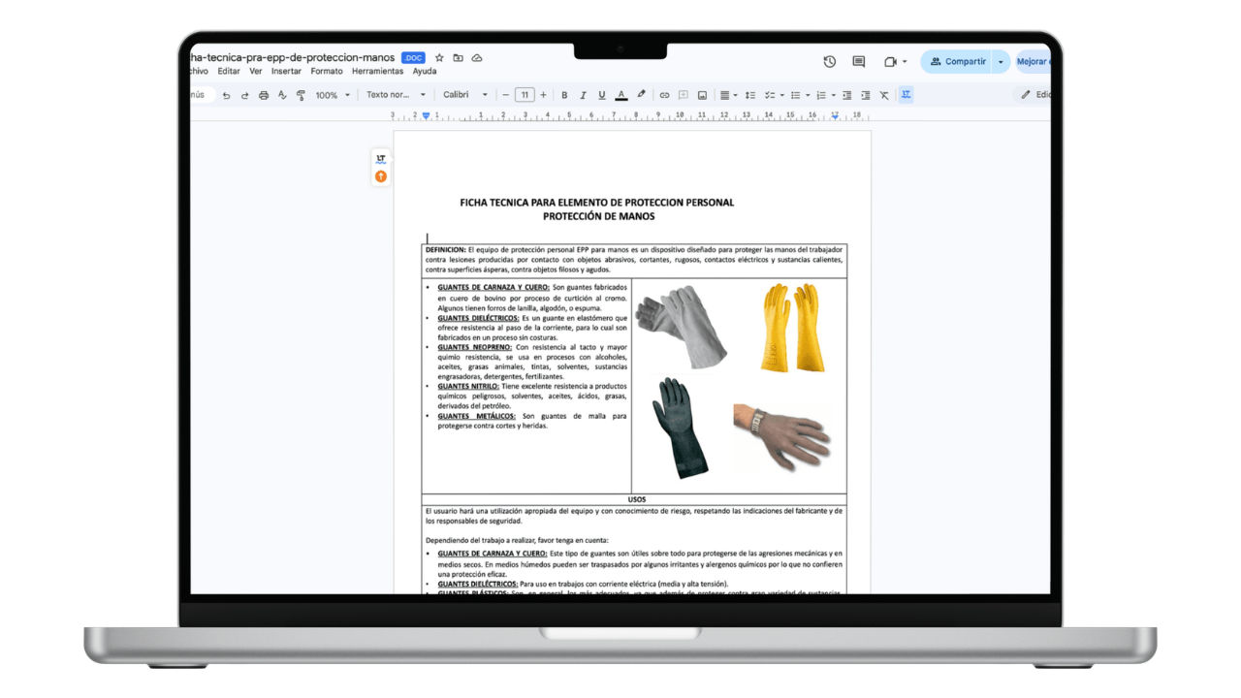1241x698 pixels.
Task: Insert an image
Action: (x=702, y=94)
